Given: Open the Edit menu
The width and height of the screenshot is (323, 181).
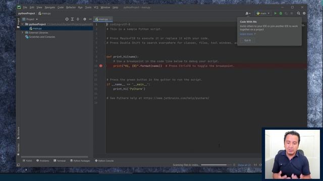Looking at the screenshot, I should click(32, 8).
